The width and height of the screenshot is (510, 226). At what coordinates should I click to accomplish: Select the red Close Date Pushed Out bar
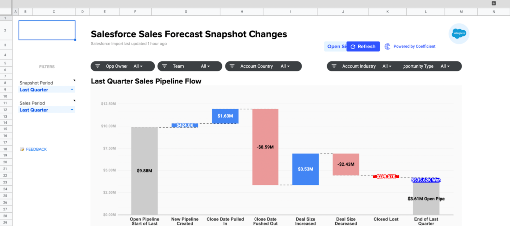coord(265,147)
